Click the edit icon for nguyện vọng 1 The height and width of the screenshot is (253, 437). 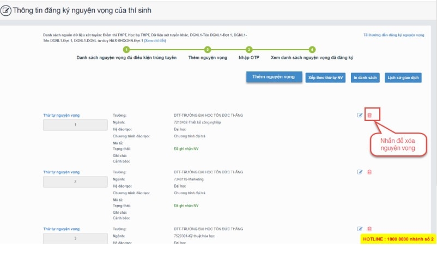click(x=360, y=115)
